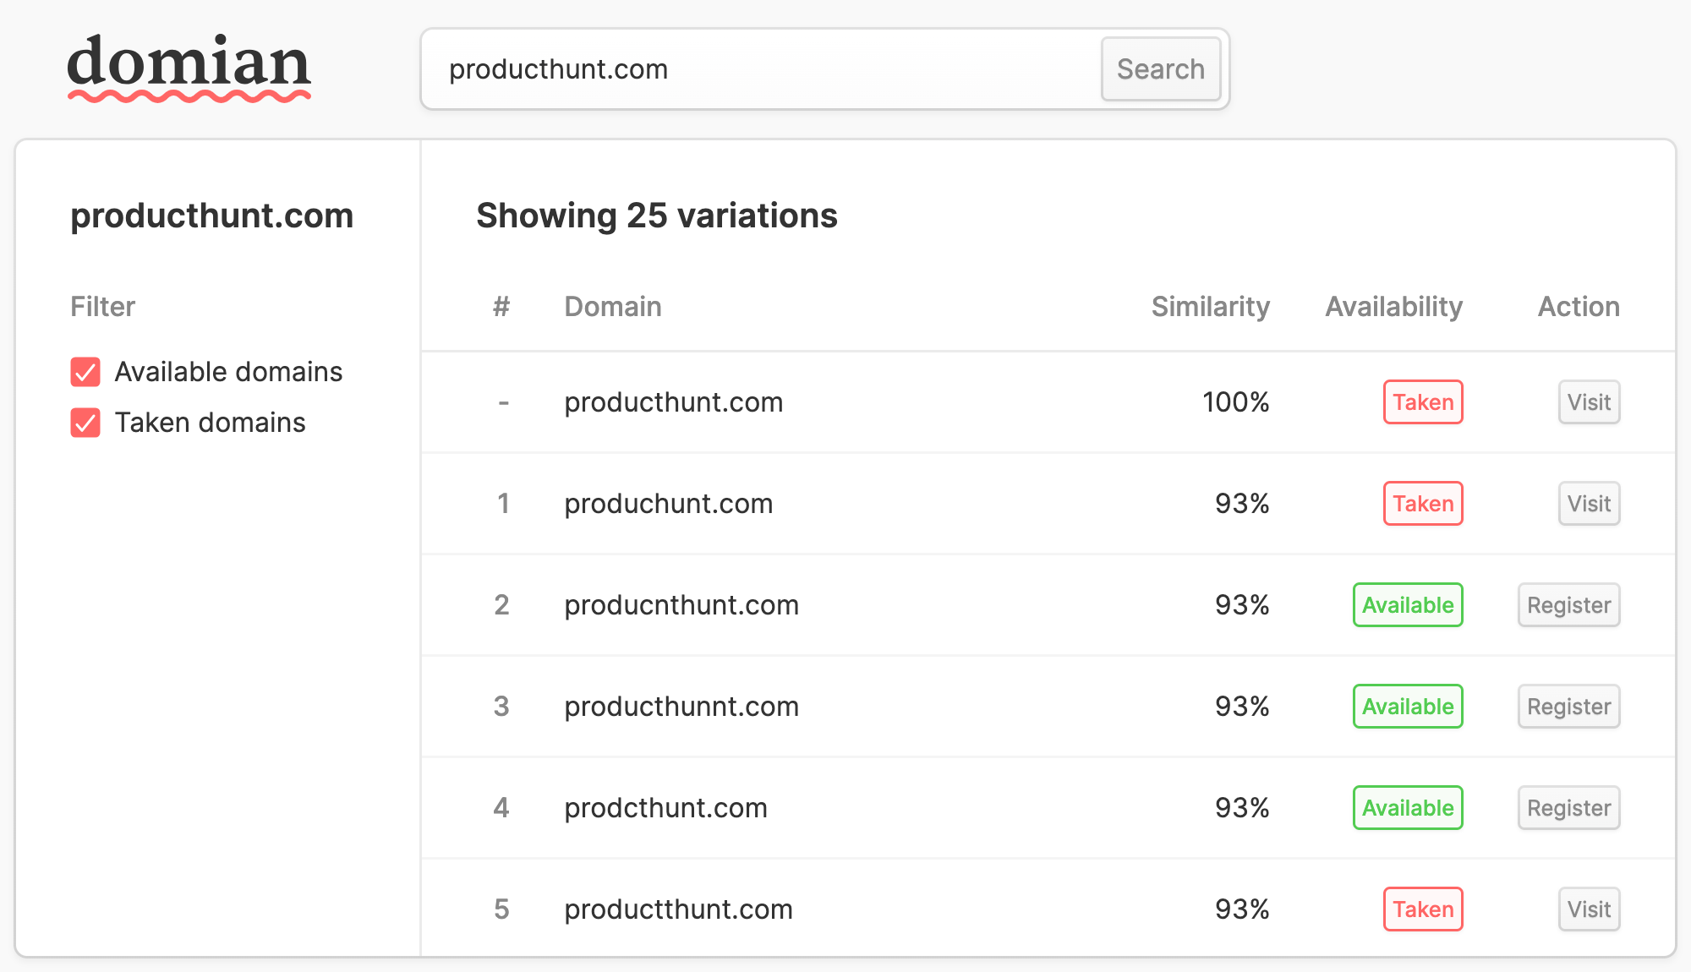The width and height of the screenshot is (1691, 972).
Task: Click the Taken badge for productthunt.com
Action: (1423, 909)
